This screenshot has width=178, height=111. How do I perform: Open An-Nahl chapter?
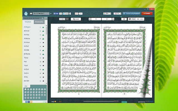click(27, 81)
